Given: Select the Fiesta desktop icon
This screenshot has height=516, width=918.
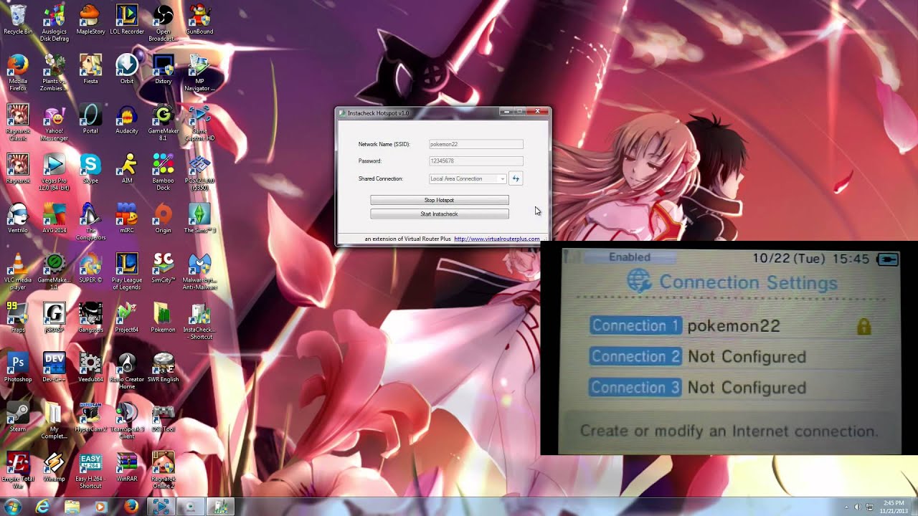Looking at the screenshot, I should pyautogui.click(x=90, y=70).
